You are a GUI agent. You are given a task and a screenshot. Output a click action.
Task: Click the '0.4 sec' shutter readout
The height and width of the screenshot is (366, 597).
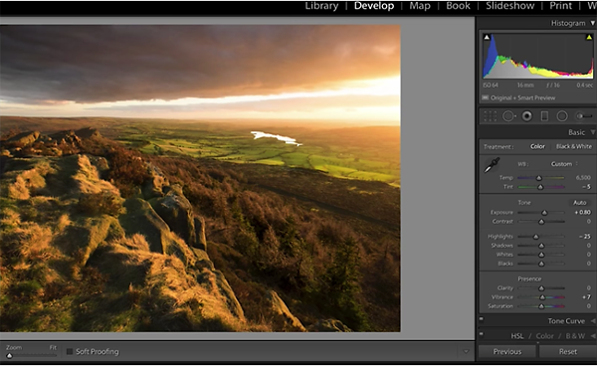[x=584, y=85]
